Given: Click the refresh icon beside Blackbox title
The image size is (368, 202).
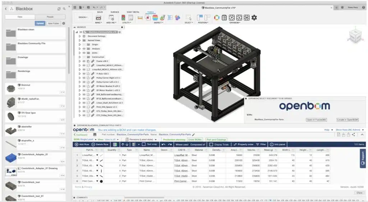Looking at the screenshot, I should 59,9.
